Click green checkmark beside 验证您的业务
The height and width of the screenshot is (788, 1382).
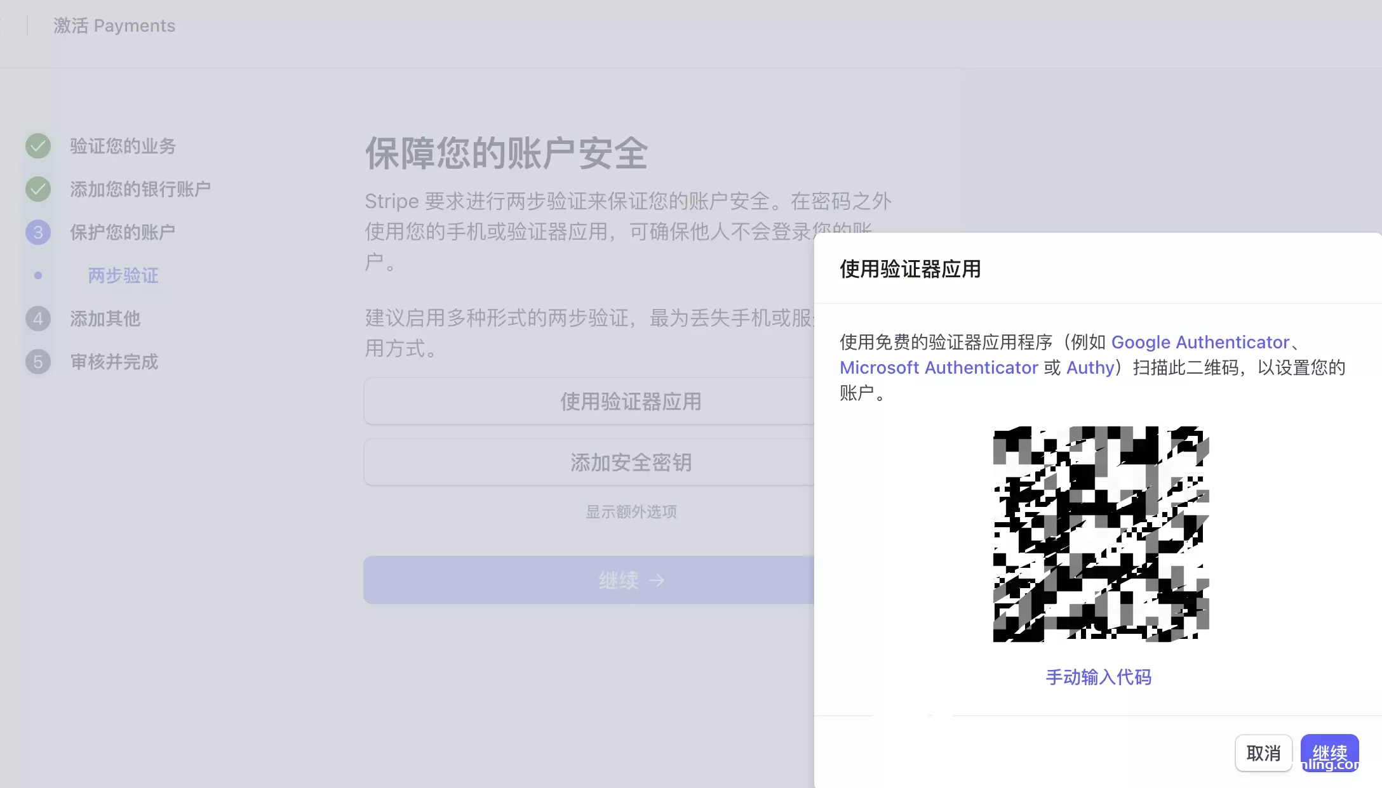coord(38,146)
